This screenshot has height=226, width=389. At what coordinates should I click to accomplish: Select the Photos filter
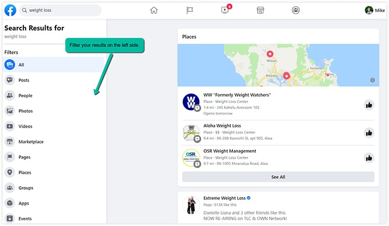point(53,111)
